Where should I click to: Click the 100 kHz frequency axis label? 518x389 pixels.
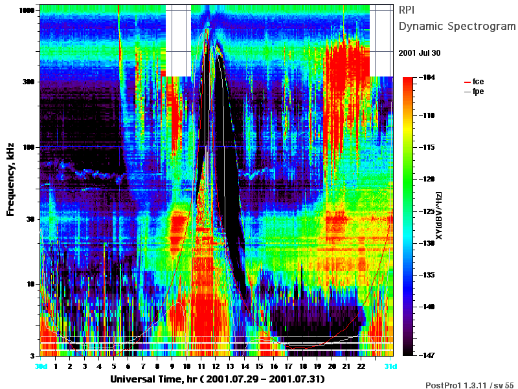coord(28,147)
